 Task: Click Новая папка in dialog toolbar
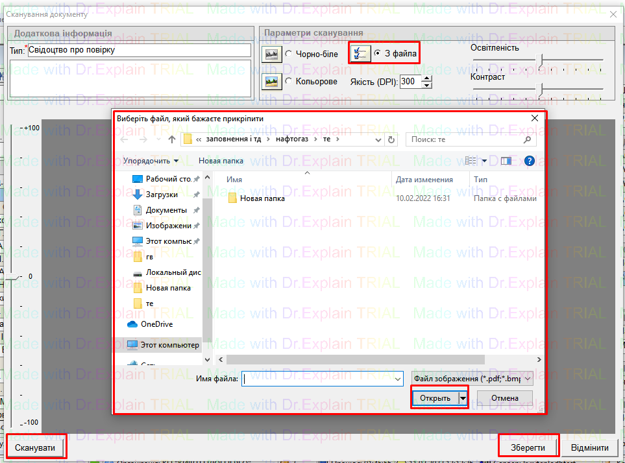click(x=221, y=161)
